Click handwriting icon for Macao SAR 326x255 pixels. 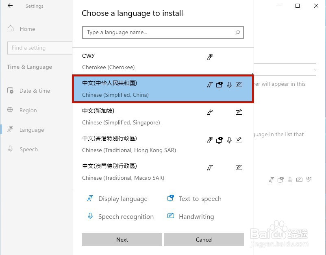tap(239, 168)
